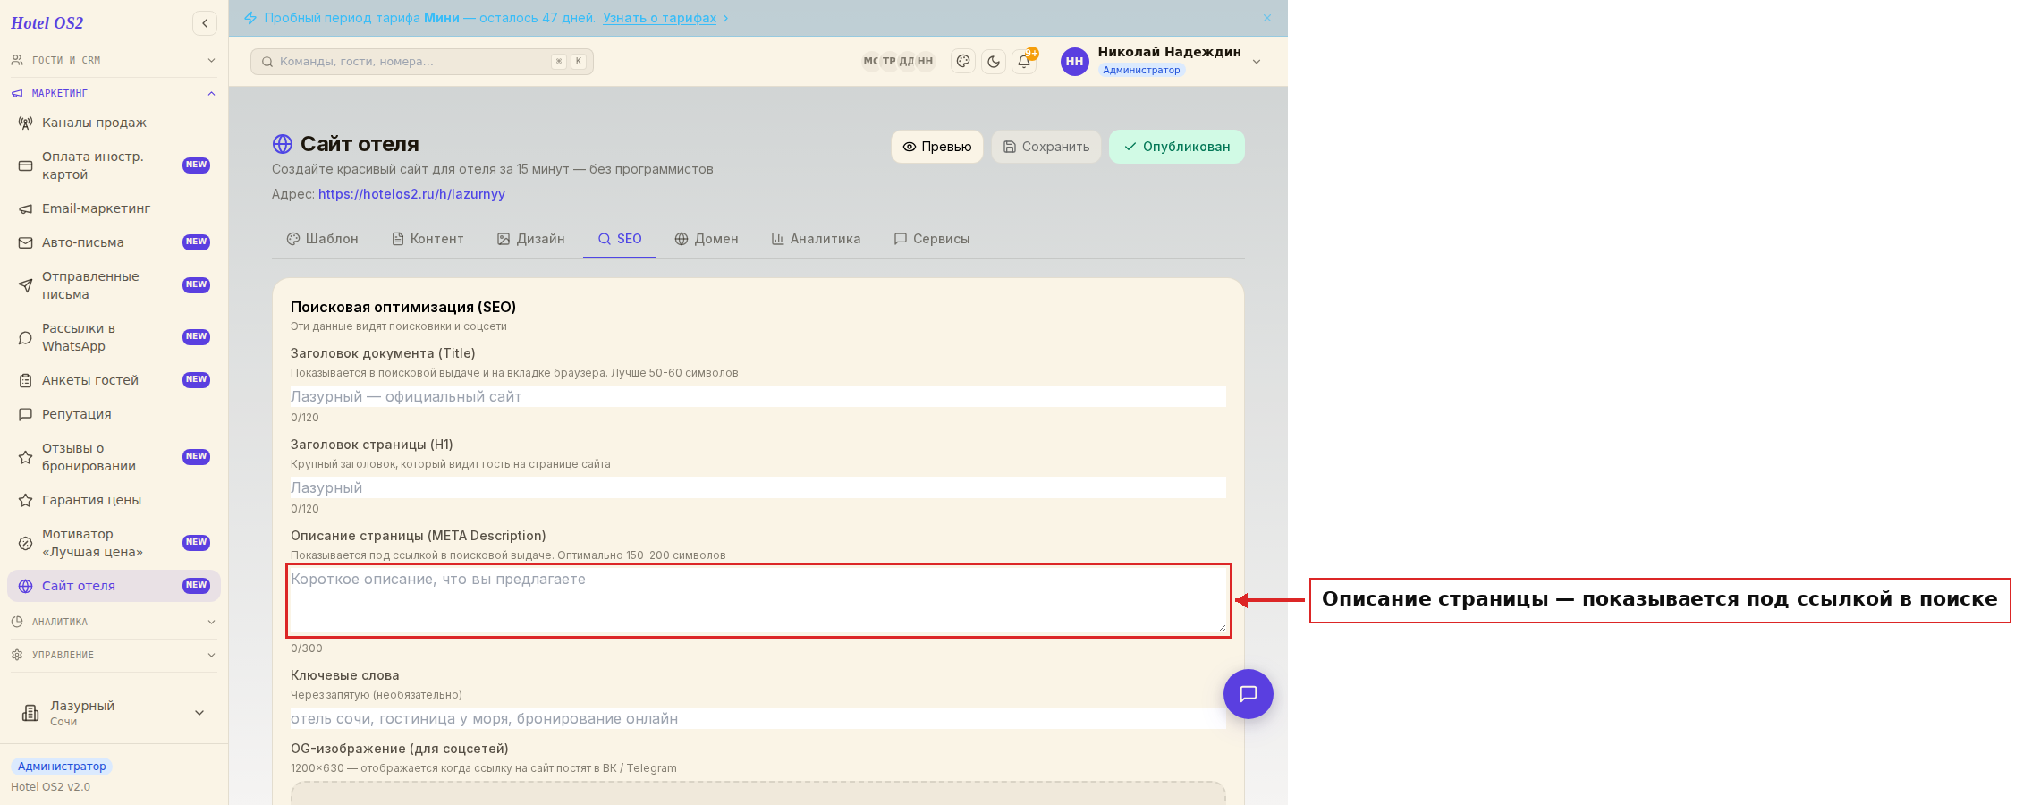Open the Узнать о тарифах link
The image size is (2032, 805).
coord(659,18)
